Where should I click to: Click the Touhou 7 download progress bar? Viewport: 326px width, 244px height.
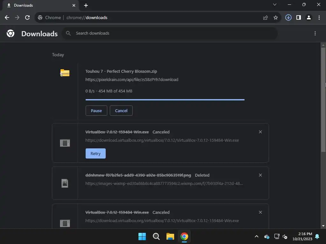click(165, 100)
